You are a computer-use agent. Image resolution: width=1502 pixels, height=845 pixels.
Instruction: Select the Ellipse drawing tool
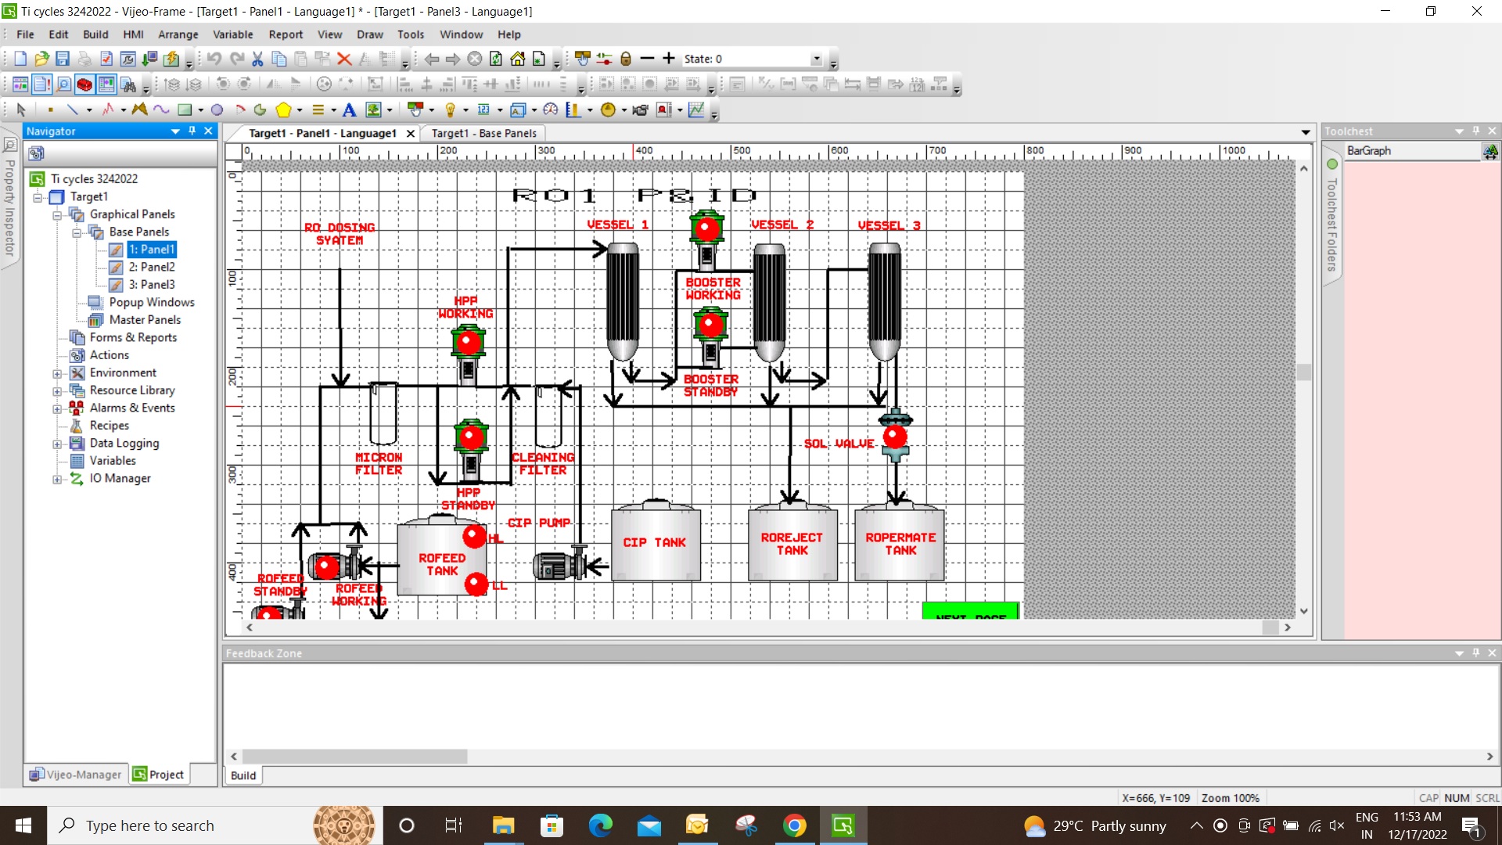217,110
